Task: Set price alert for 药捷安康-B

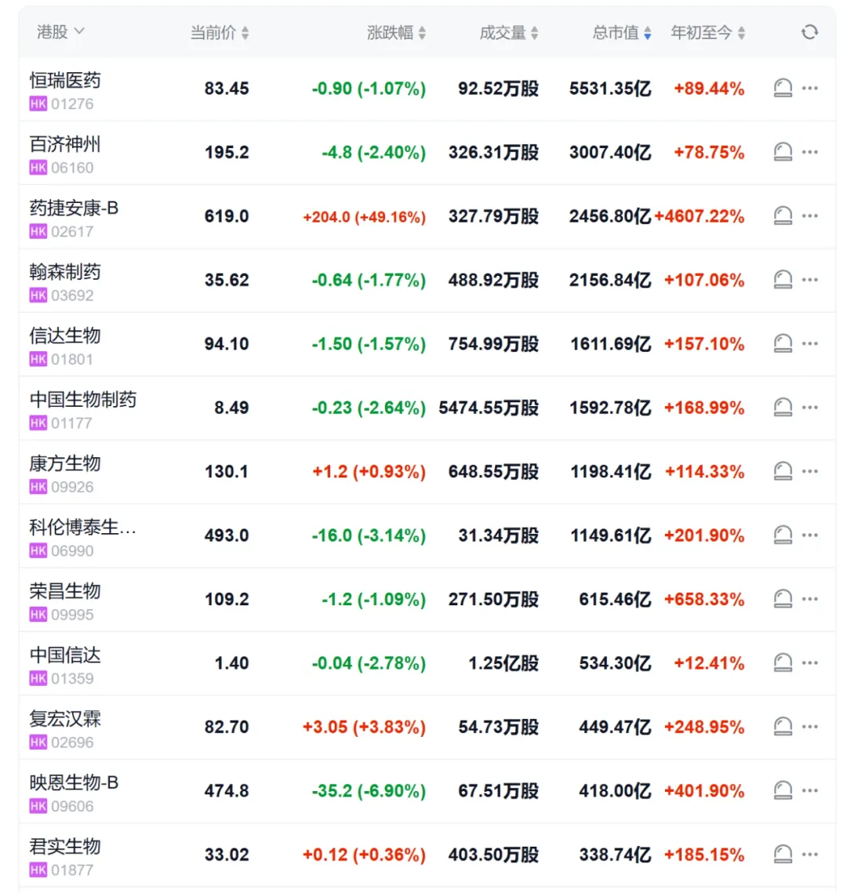Action: click(x=783, y=216)
